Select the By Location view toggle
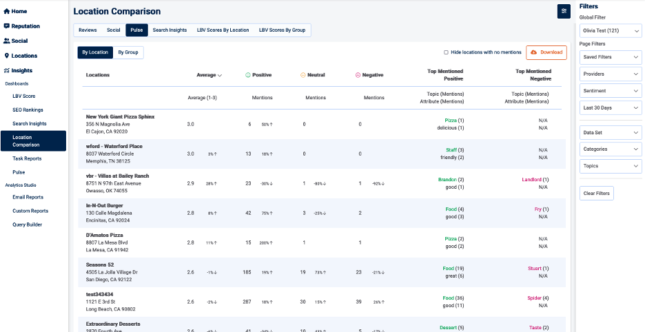Image resolution: width=645 pixels, height=332 pixels. 95,52
